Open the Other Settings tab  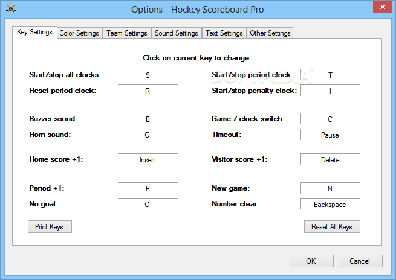point(270,33)
